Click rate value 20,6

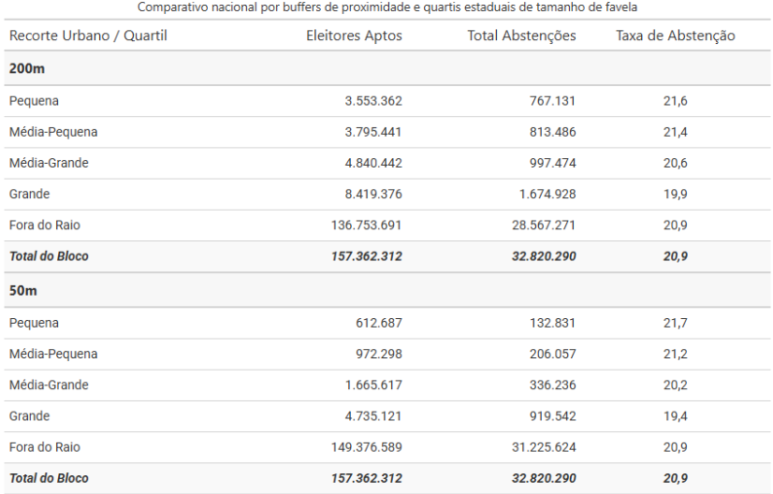(676, 163)
